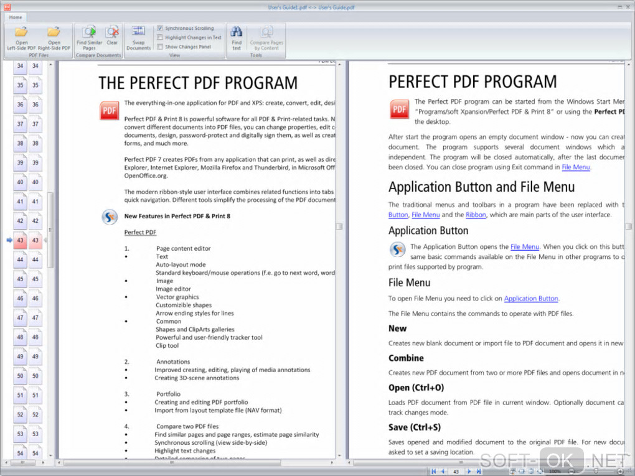Click 'Combine' heading in right document
The image size is (635, 476).
(406, 358)
